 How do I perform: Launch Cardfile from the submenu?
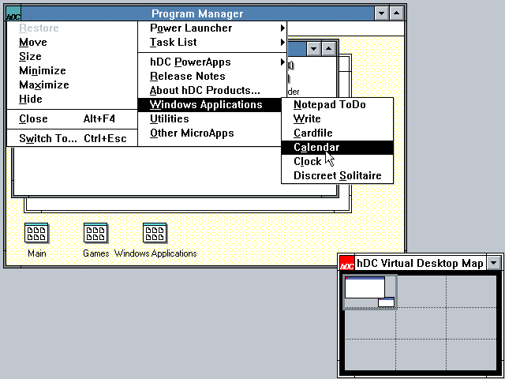click(x=337, y=133)
